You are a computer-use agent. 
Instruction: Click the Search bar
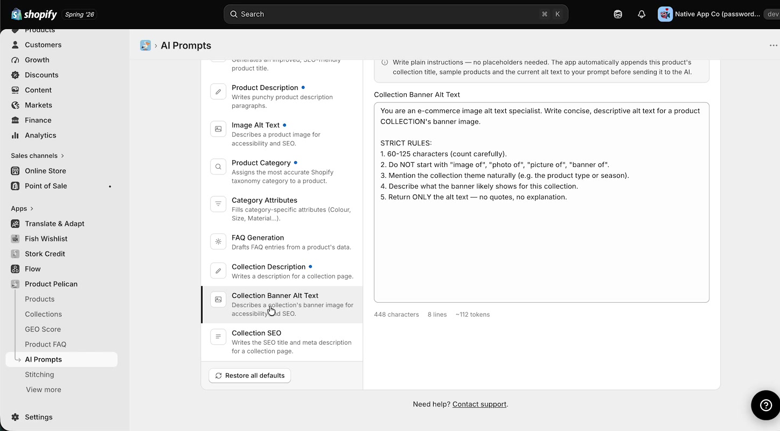[396, 14]
